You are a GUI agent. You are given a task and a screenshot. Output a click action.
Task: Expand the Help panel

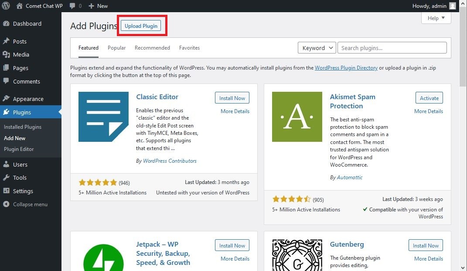point(436,18)
